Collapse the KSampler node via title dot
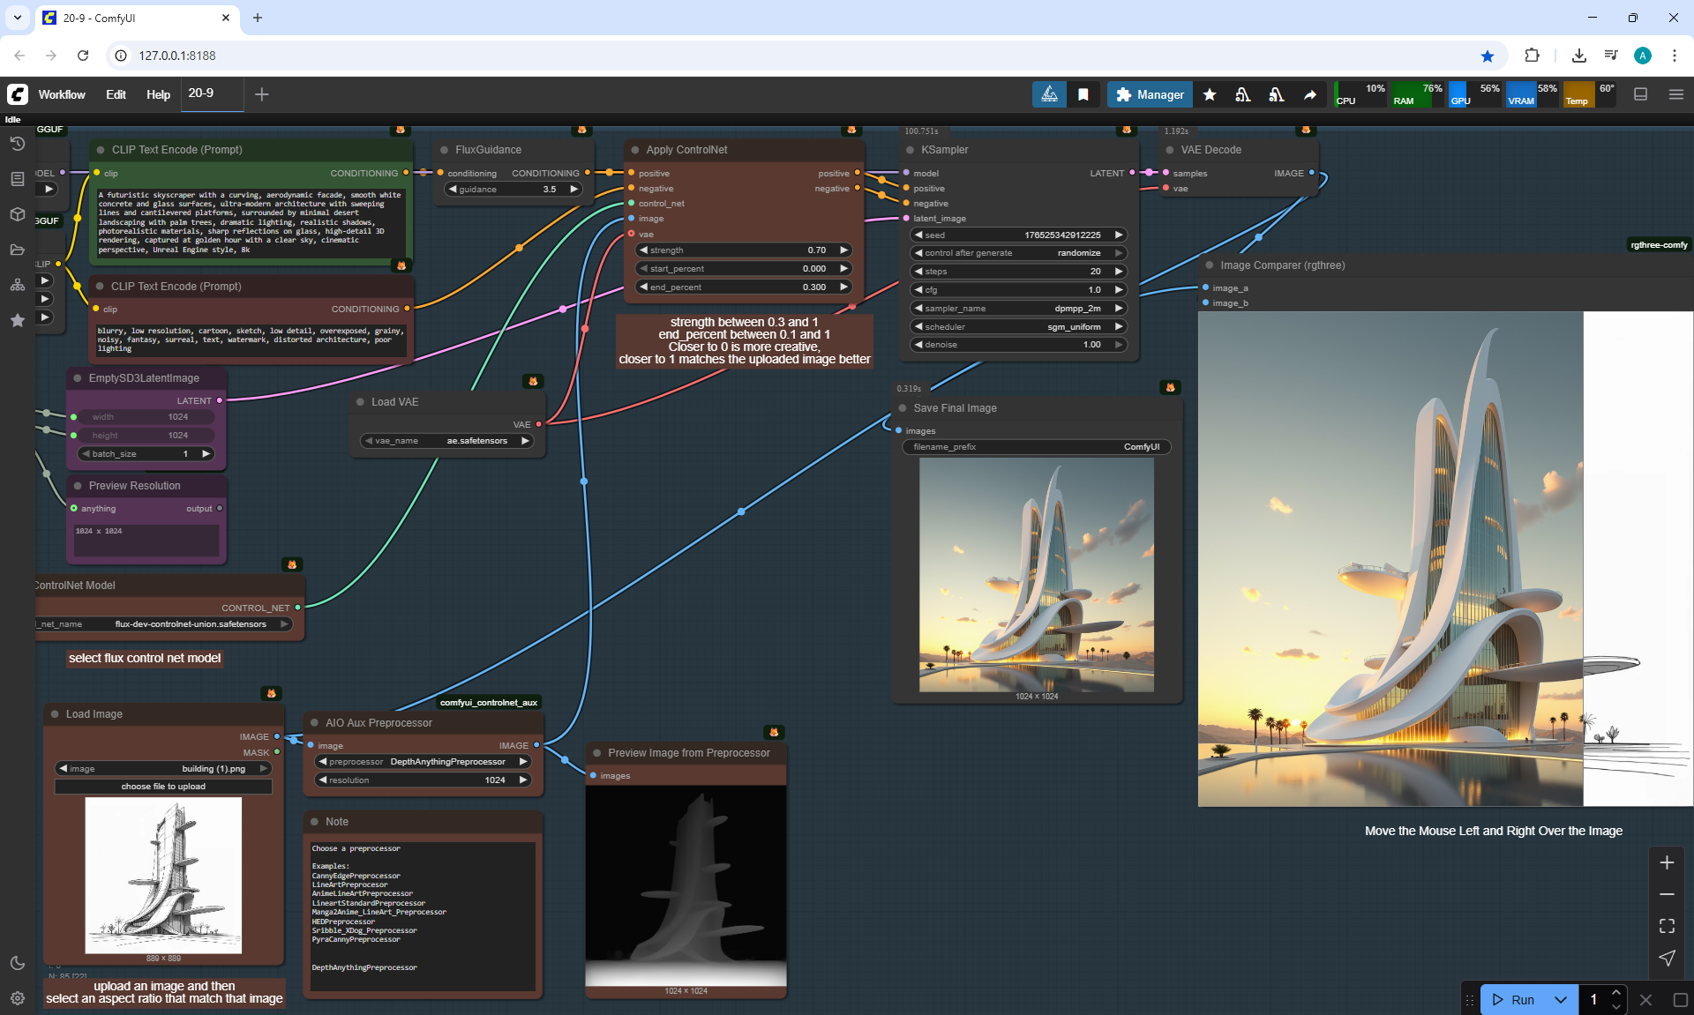 coord(910,150)
